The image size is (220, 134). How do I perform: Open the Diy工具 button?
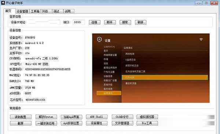(147, 123)
